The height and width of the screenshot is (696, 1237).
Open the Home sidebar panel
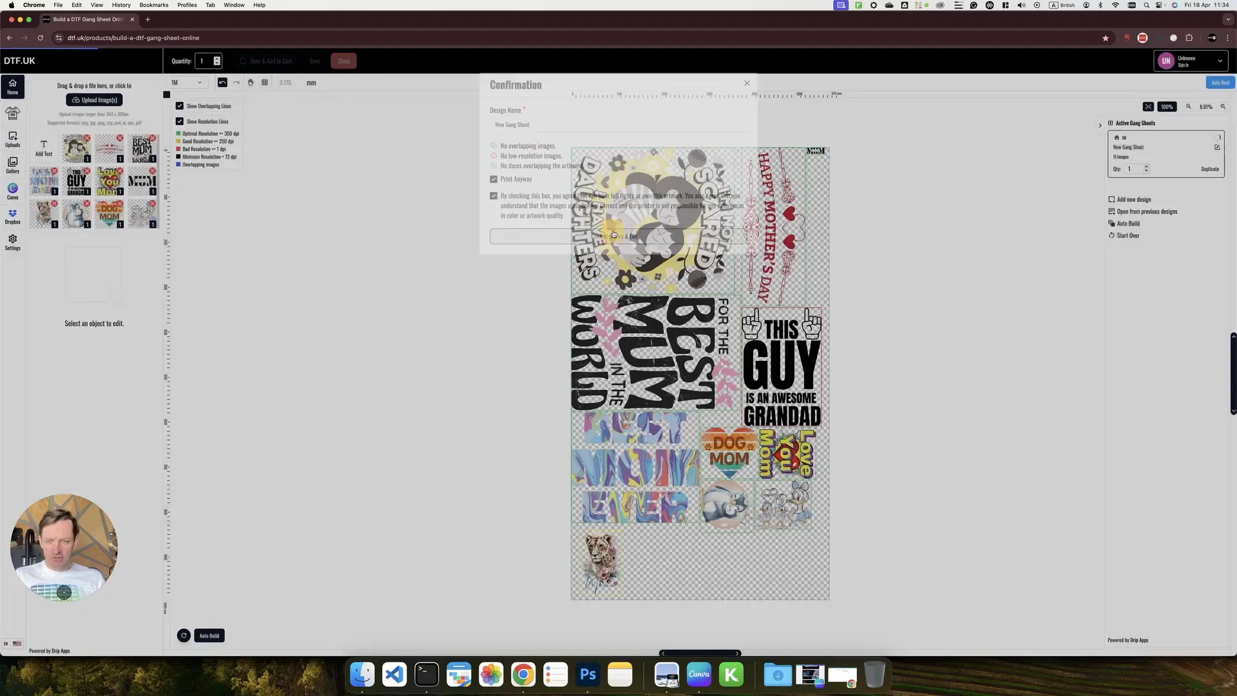point(12,86)
